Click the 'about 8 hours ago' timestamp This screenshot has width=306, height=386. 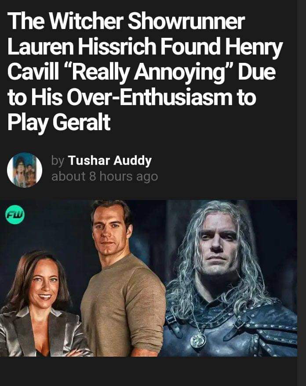pos(105,176)
